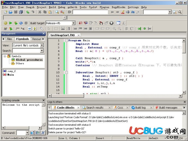Click the Open file folder icon
Screen dimensions: 188x141
coord(11,12)
